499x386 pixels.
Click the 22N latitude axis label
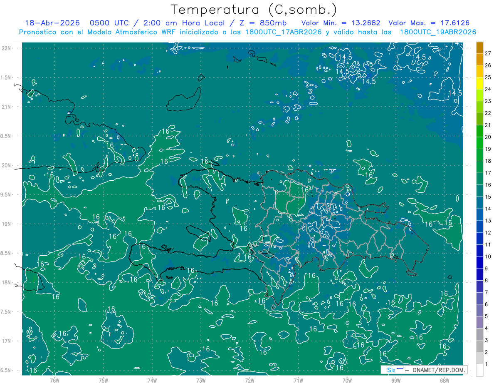click(x=7, y=48)
